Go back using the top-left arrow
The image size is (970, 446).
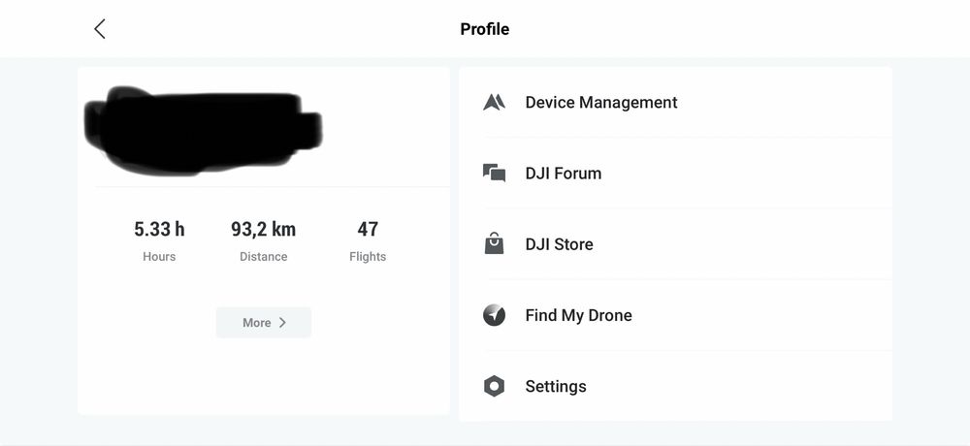(x=100, y=28)
